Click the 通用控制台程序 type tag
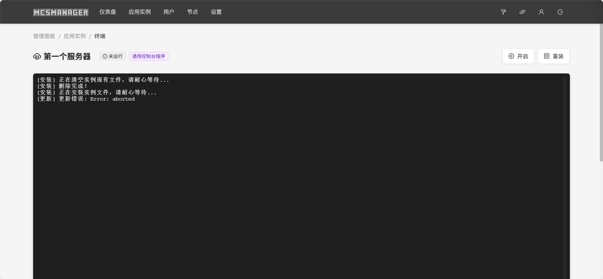 tap(148, 56)
